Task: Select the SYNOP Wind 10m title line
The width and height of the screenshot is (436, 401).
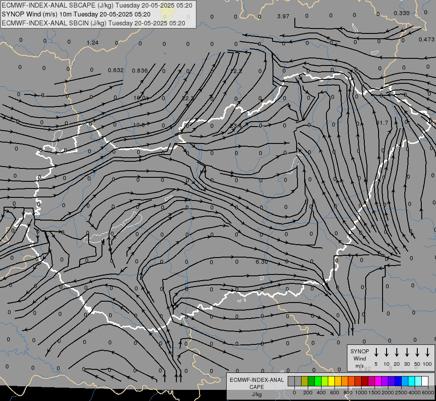Action: pos(76,14)
